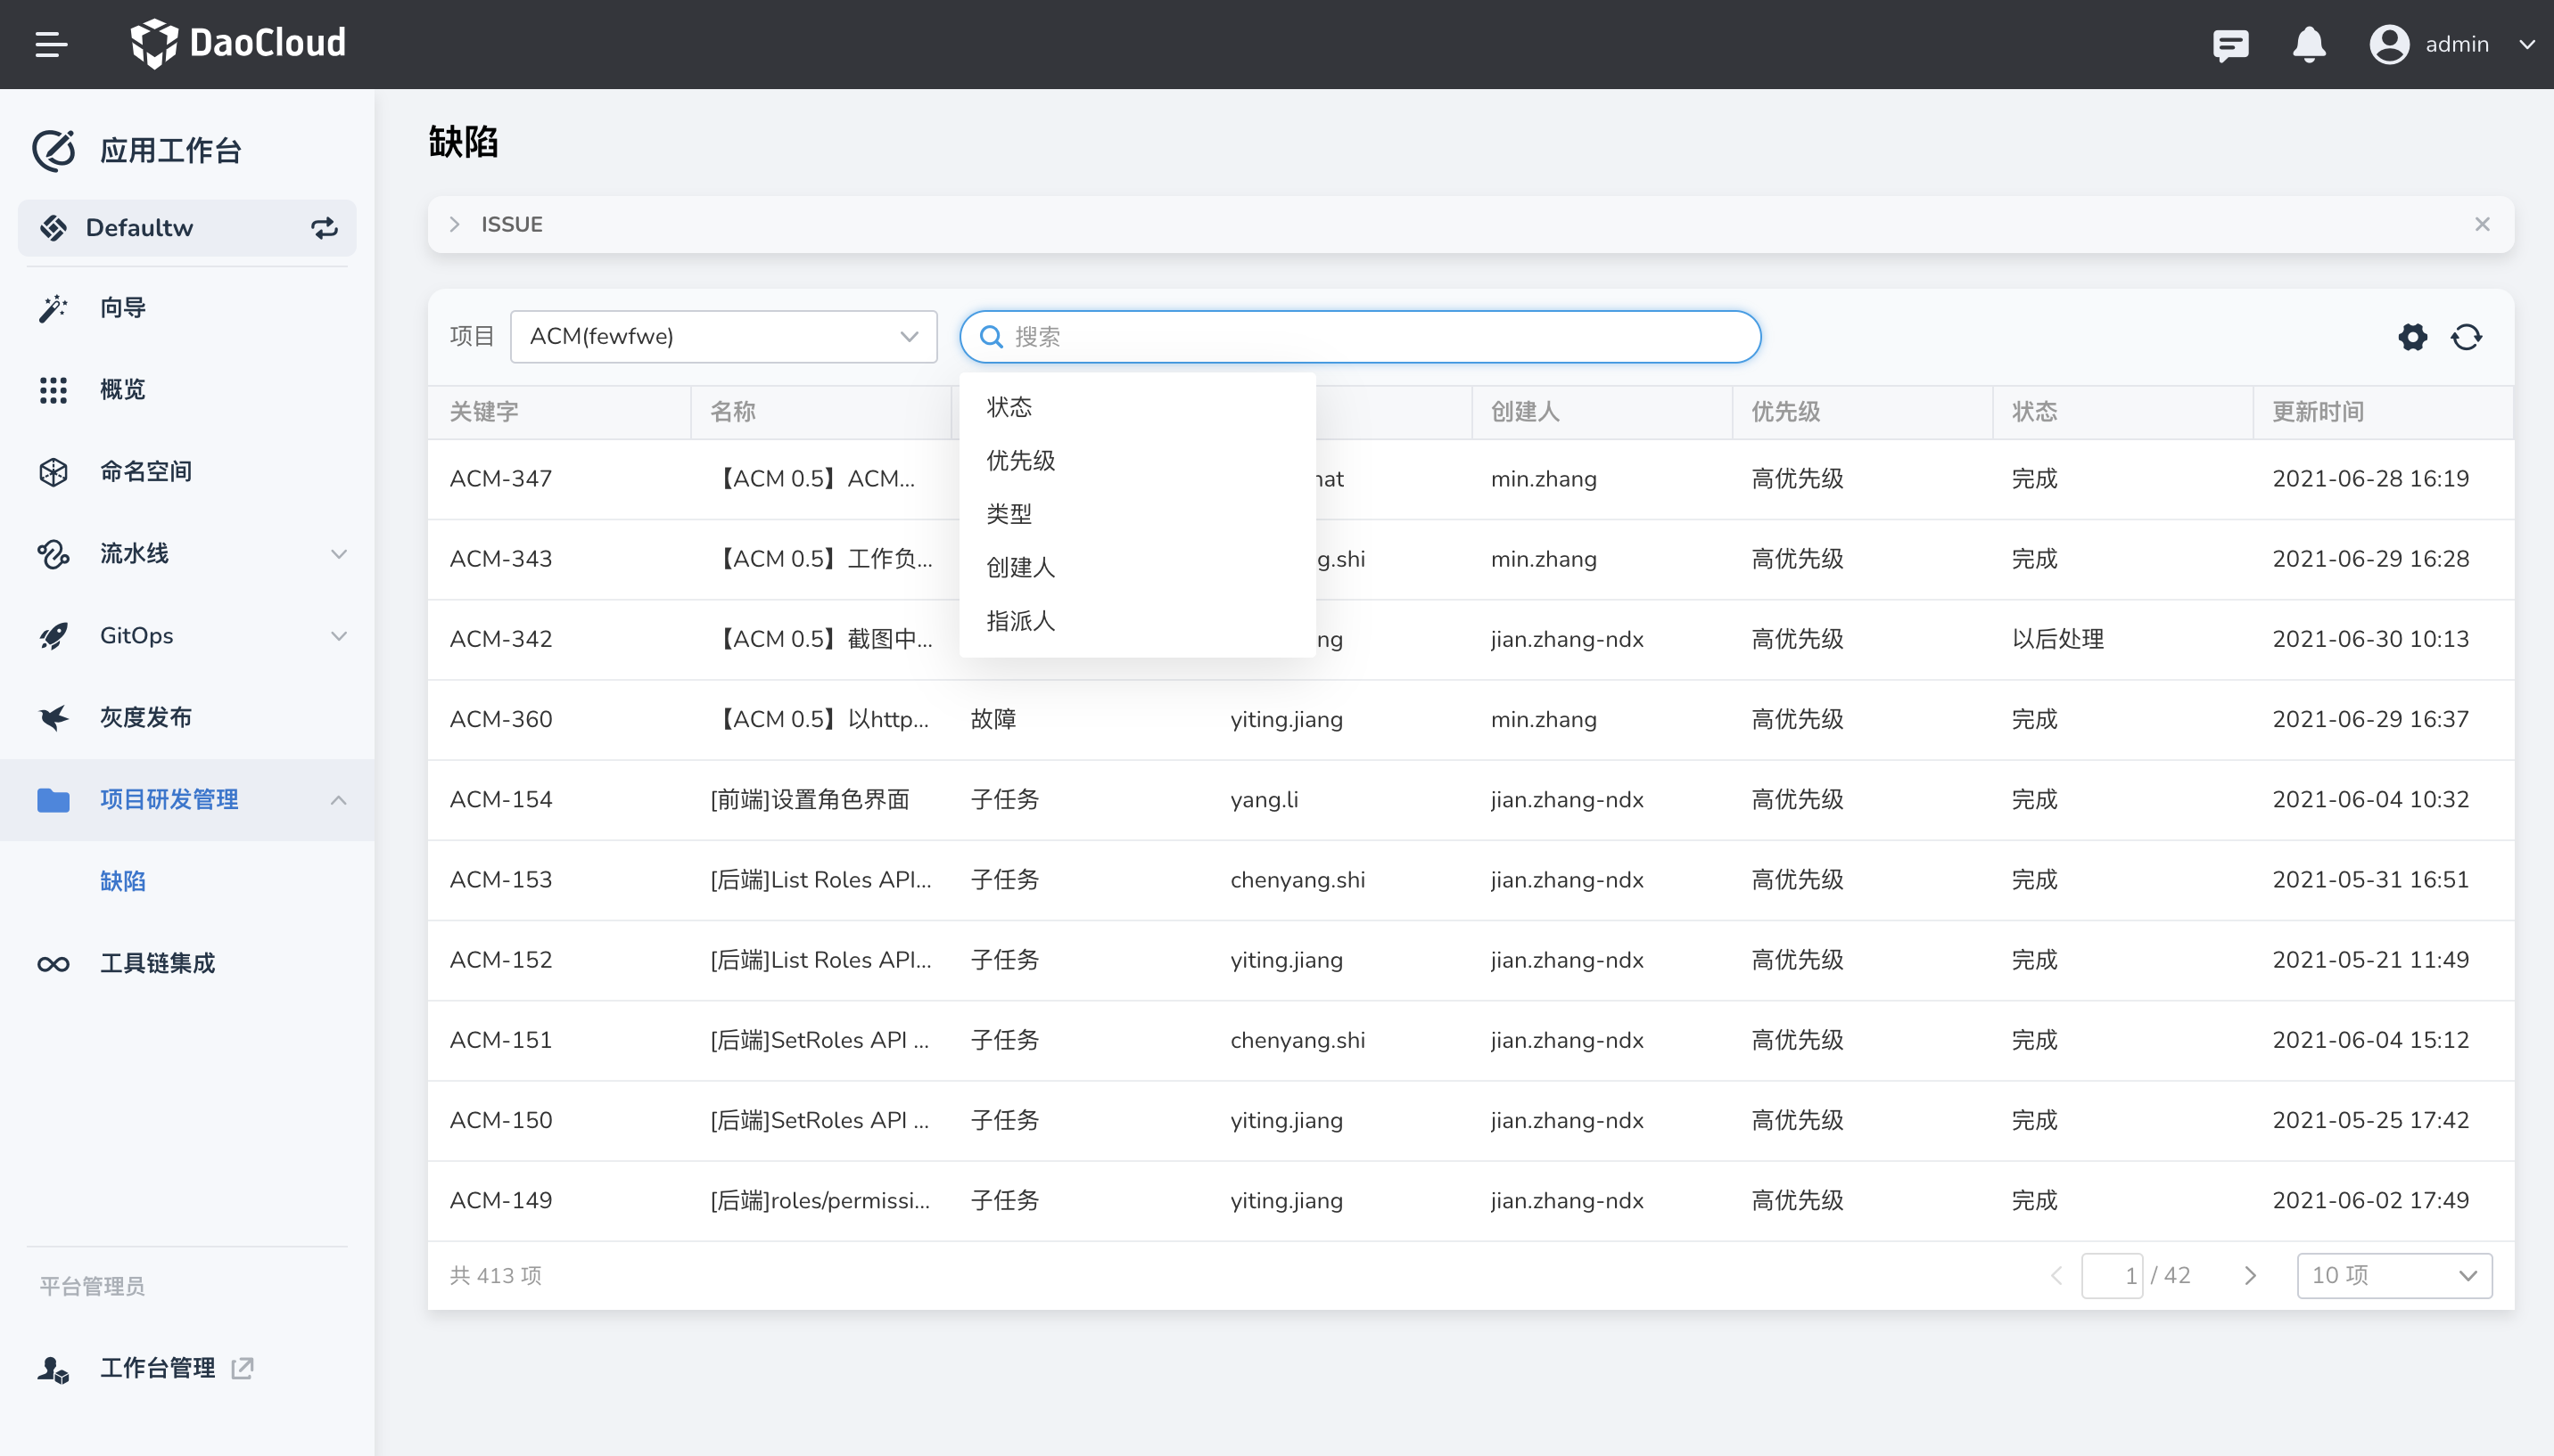
Task: Open issue ACM-342
Action: click(x=501, y=639)
